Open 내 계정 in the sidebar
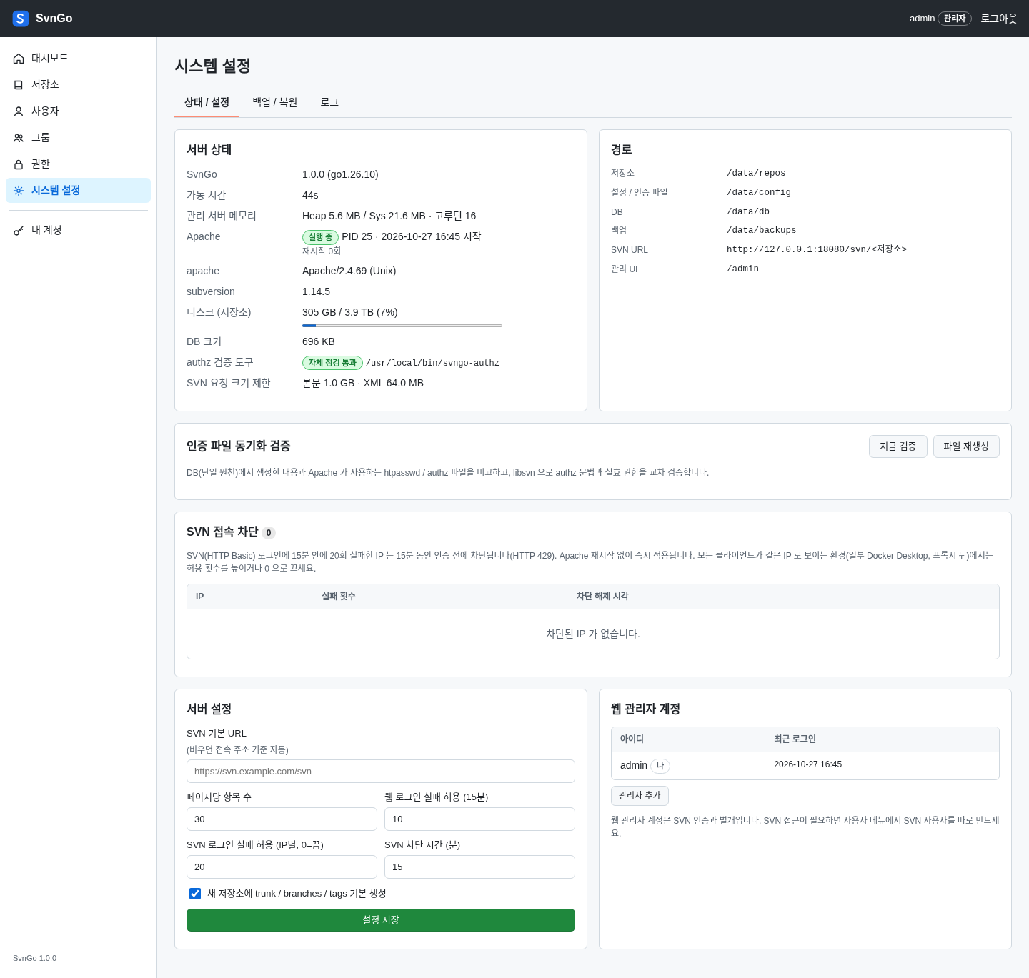 (78, 231)
